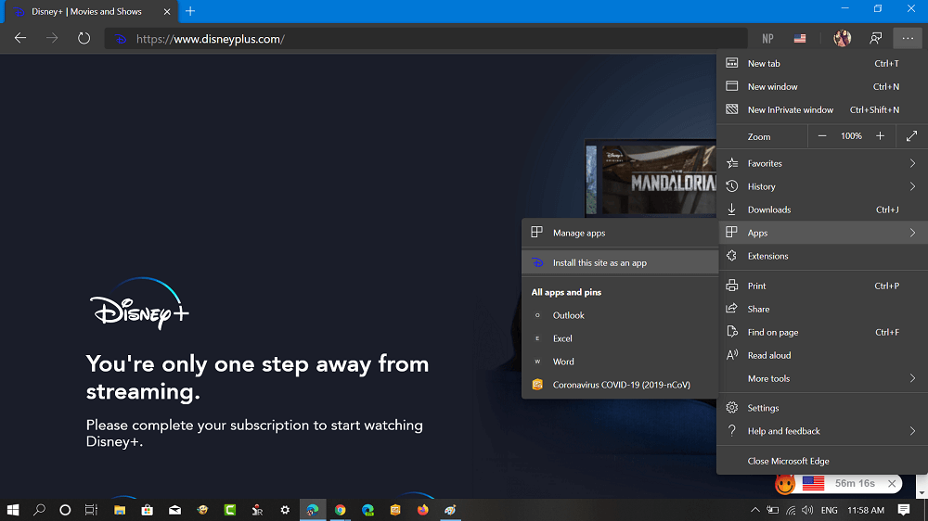Open Downloads from the menu
928x521 pixels.
(822, 210)
